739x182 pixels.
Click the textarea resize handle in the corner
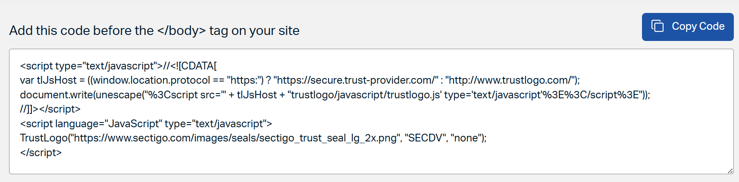730,171
